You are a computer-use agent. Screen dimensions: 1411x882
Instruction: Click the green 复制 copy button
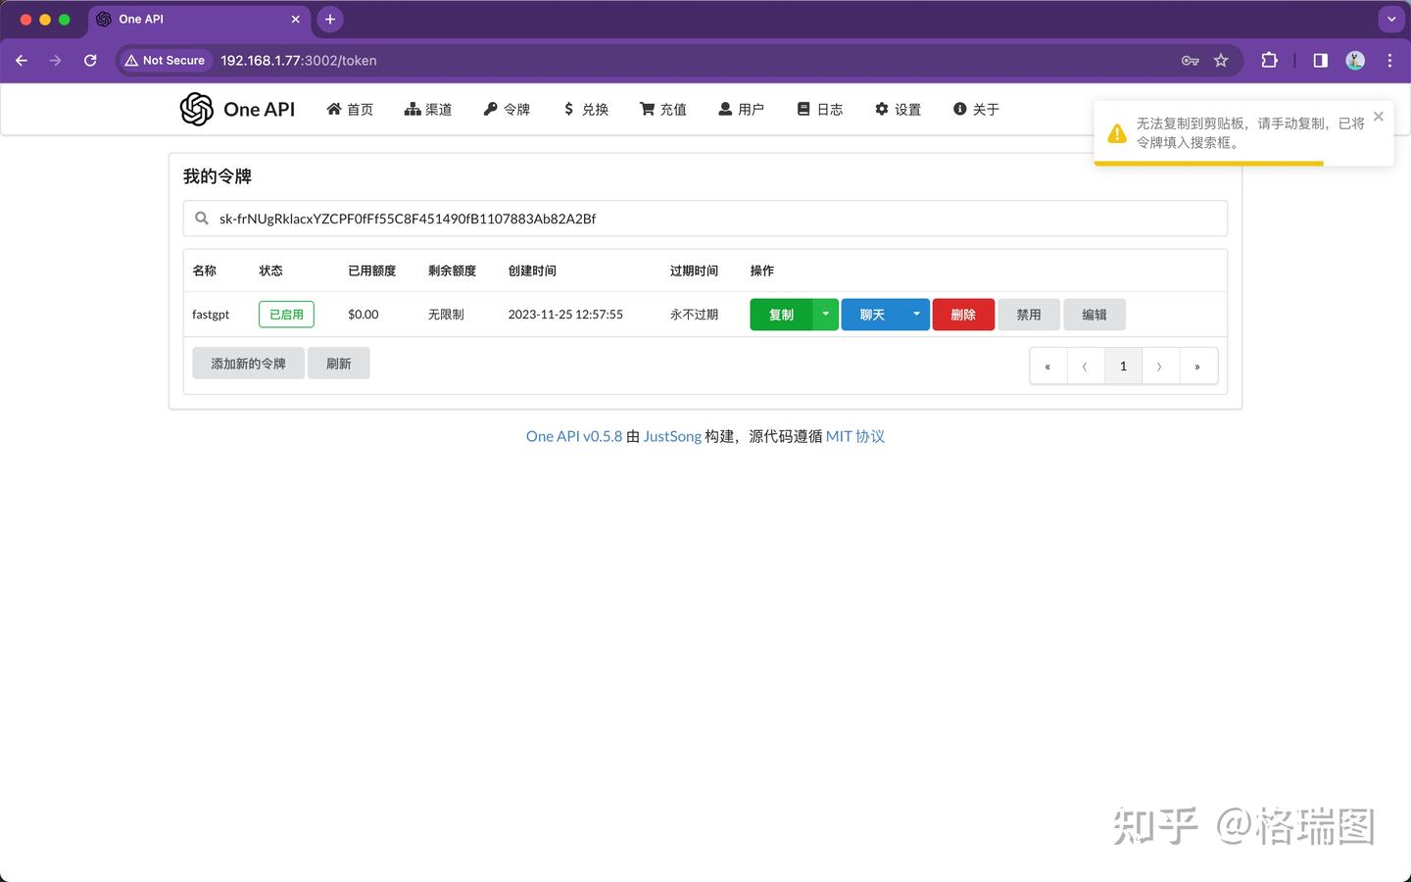[x=781, y=315]
